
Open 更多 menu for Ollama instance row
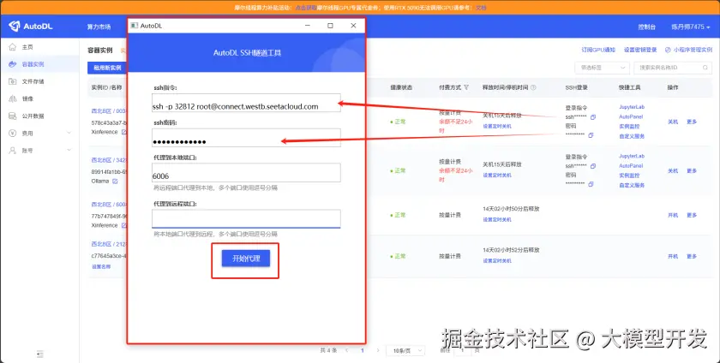692,170
